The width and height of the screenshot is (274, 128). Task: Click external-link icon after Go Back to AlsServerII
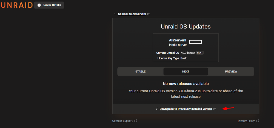pyautogui.click(x=148, y=14)
